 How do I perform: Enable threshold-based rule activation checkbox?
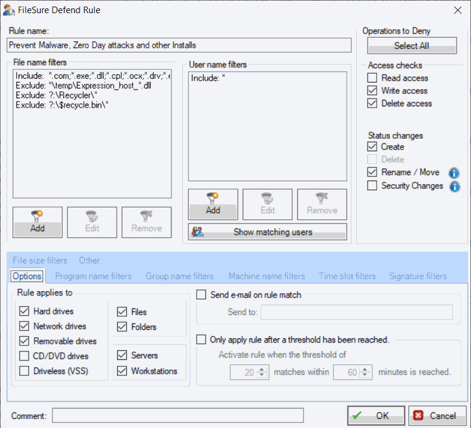pos(201,340)
